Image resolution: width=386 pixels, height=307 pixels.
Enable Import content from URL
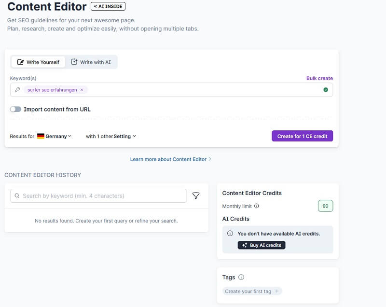tap(15, 109)
